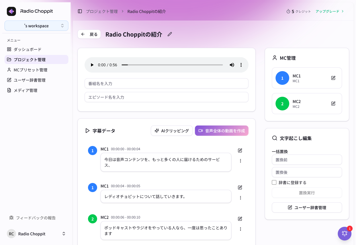Open the notifications bell
This screenshot has height=245, width=356.
345,234
